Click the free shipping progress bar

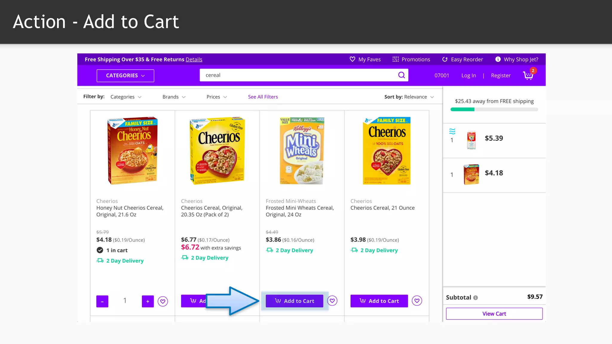tap(494, 110)
